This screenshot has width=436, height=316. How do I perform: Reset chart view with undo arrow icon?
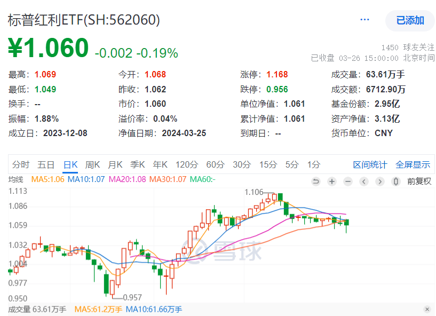coord(315,181)
